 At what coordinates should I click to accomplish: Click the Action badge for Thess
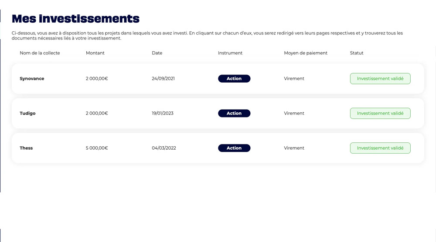click(x=234, y=148)
